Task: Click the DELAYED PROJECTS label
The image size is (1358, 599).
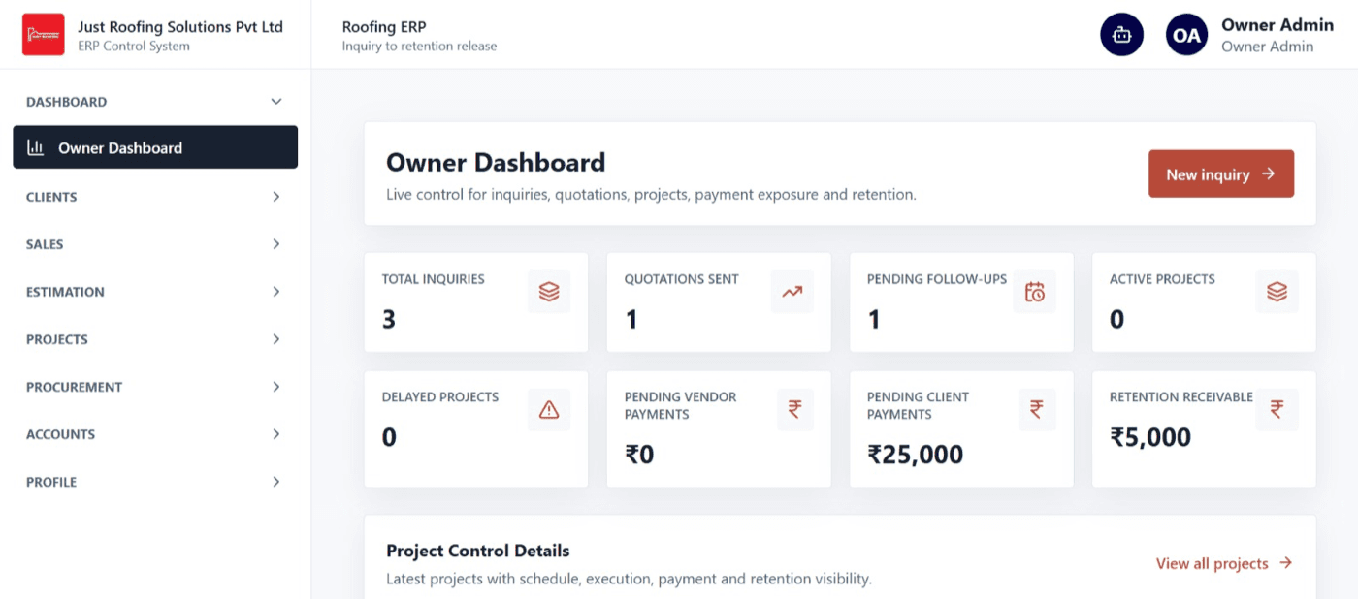Action: (x=440, y=396)
